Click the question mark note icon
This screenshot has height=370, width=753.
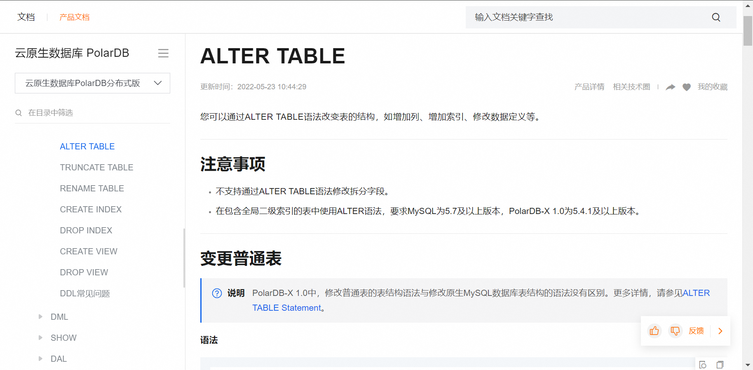pyautogui.click(x=217, y=293)
